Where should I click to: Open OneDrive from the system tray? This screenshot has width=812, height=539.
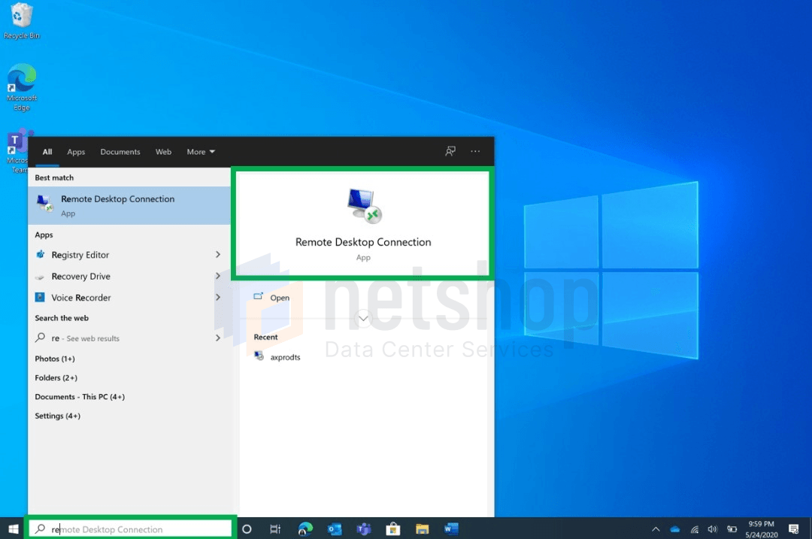(674, 529)
